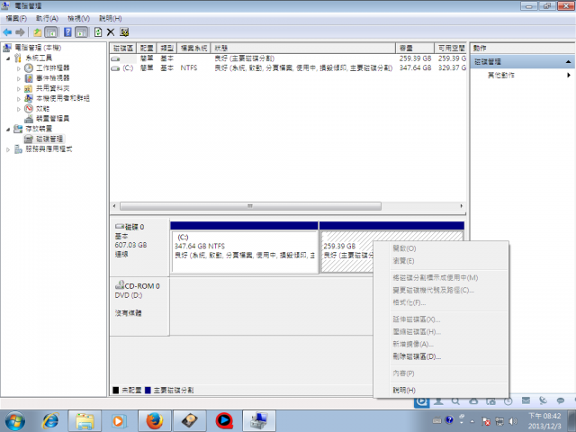Open the hard drive app on the taskbar
The image size is (576, 432).
pyautogui.click(x=190, y=421)
